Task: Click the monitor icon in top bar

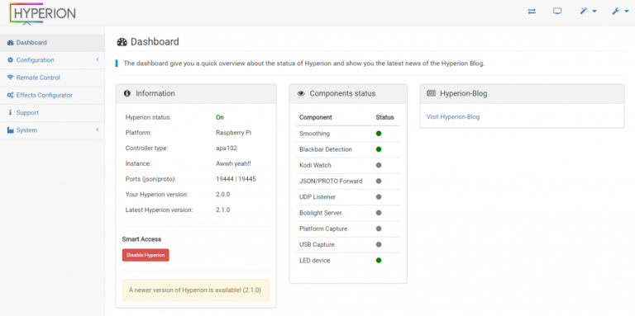Action: tap(557, 11)
